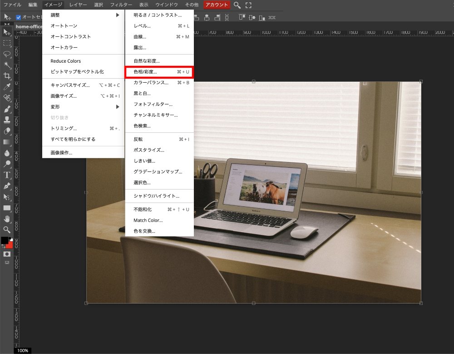Open the search magnifier in menu bar
This screenshot has width=454, height=354.
pos(237,5)
